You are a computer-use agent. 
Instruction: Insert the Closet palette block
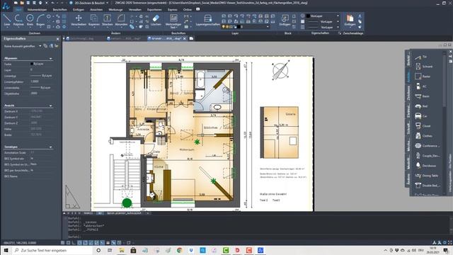[x=423, y=126]
